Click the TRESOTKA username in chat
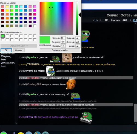The image size is (137, 134). click(34, 65)
